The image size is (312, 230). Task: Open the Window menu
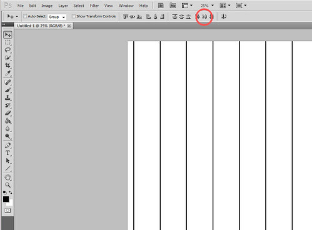point(126,6)
